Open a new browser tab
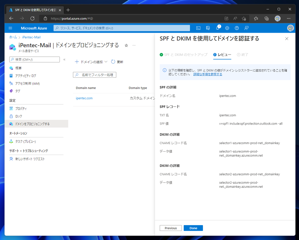 68,10
